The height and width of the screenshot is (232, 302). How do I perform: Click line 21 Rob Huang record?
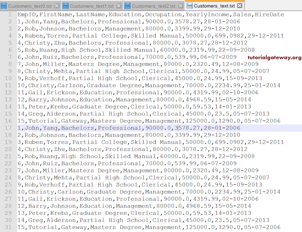pyautogui.click(x=136, y=156)
